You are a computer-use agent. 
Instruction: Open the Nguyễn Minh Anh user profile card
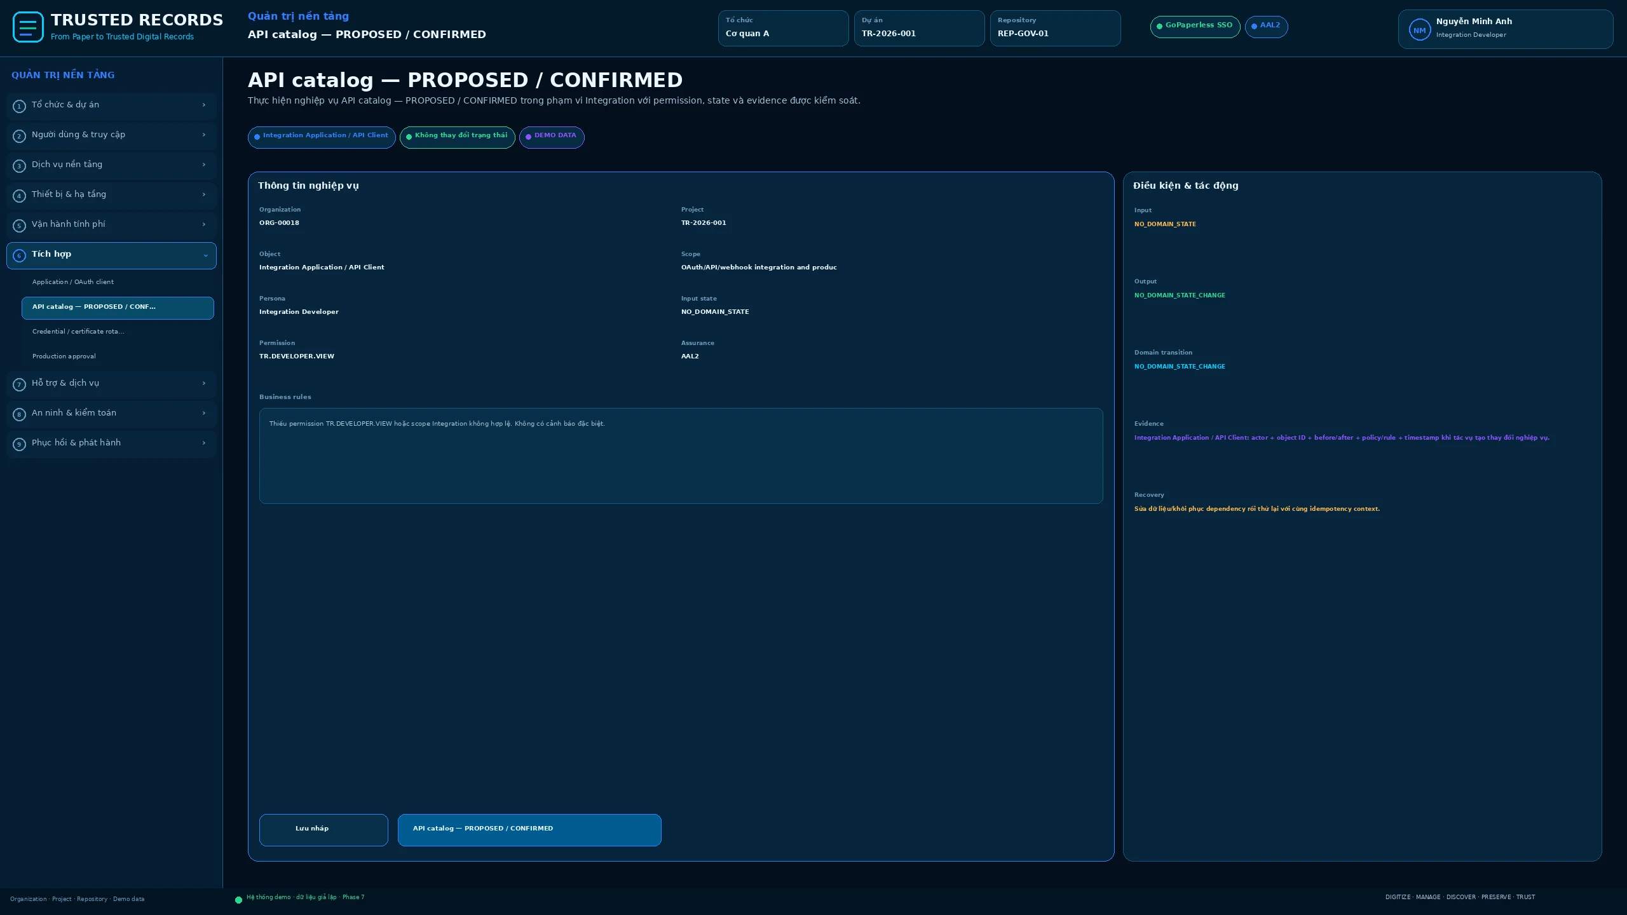coord(1506,29)
